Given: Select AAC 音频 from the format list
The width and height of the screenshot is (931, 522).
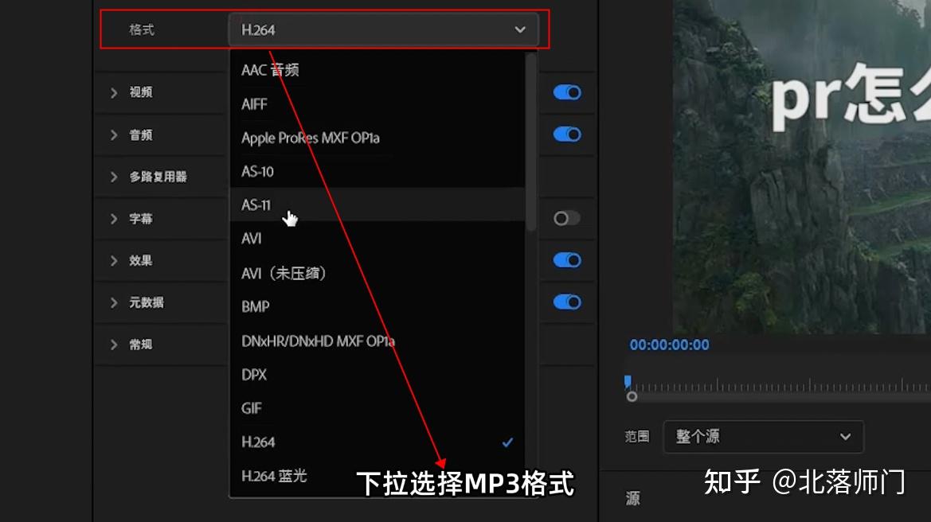Looking at the screenshot, I should [271, 70].
